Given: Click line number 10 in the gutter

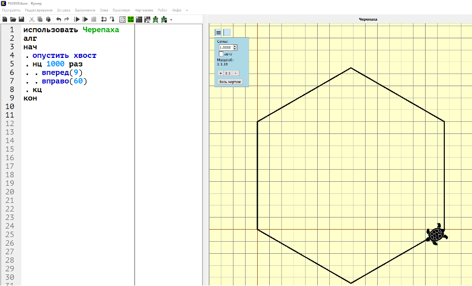Looking at the screenshot, I should pos(10,106).
